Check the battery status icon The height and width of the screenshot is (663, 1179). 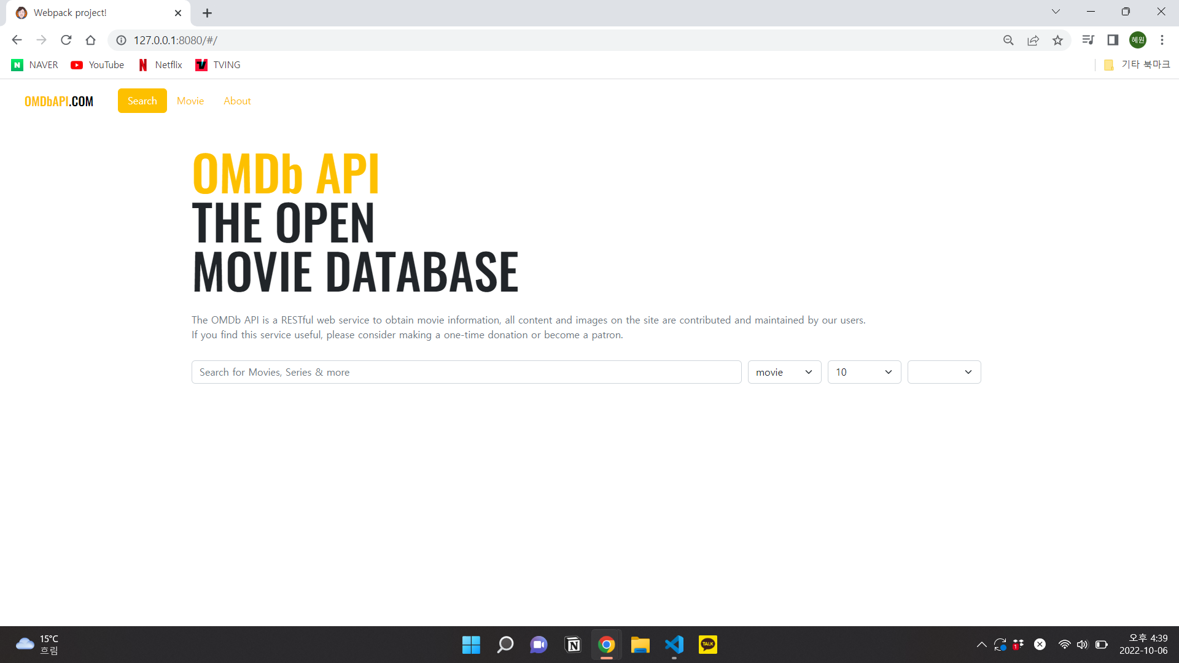[x=1101, y=645]
